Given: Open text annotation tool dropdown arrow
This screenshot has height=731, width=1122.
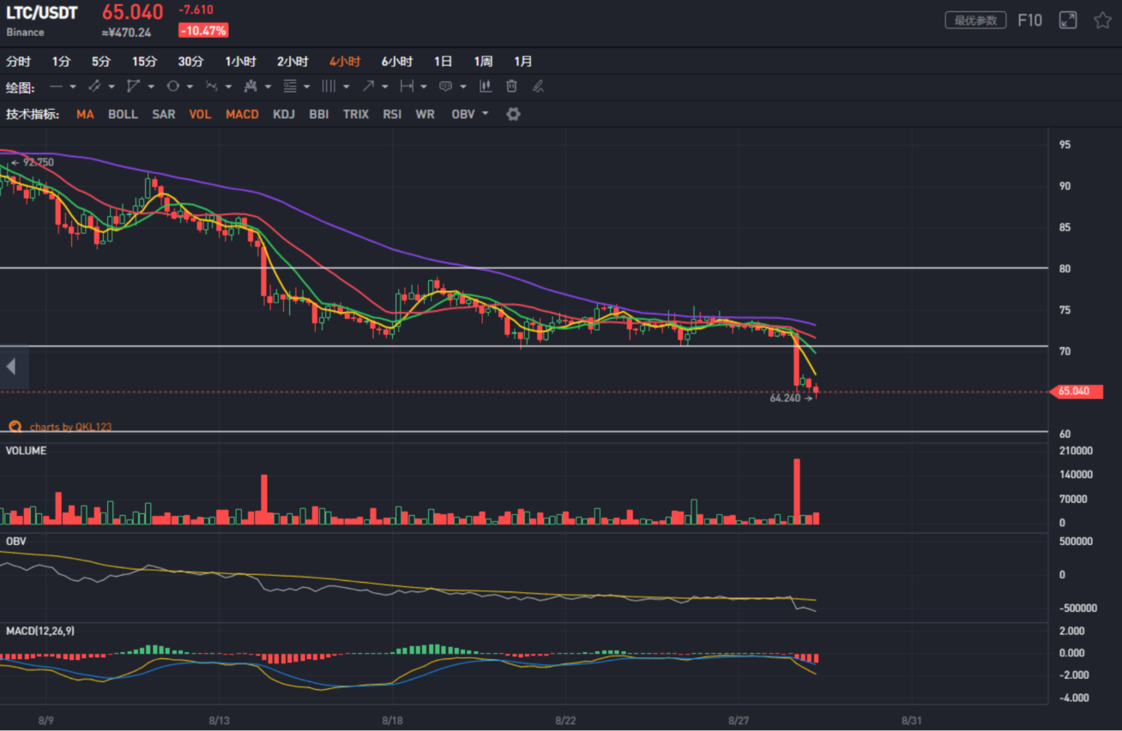Looking at the screenshot, I should click(463, 87).
